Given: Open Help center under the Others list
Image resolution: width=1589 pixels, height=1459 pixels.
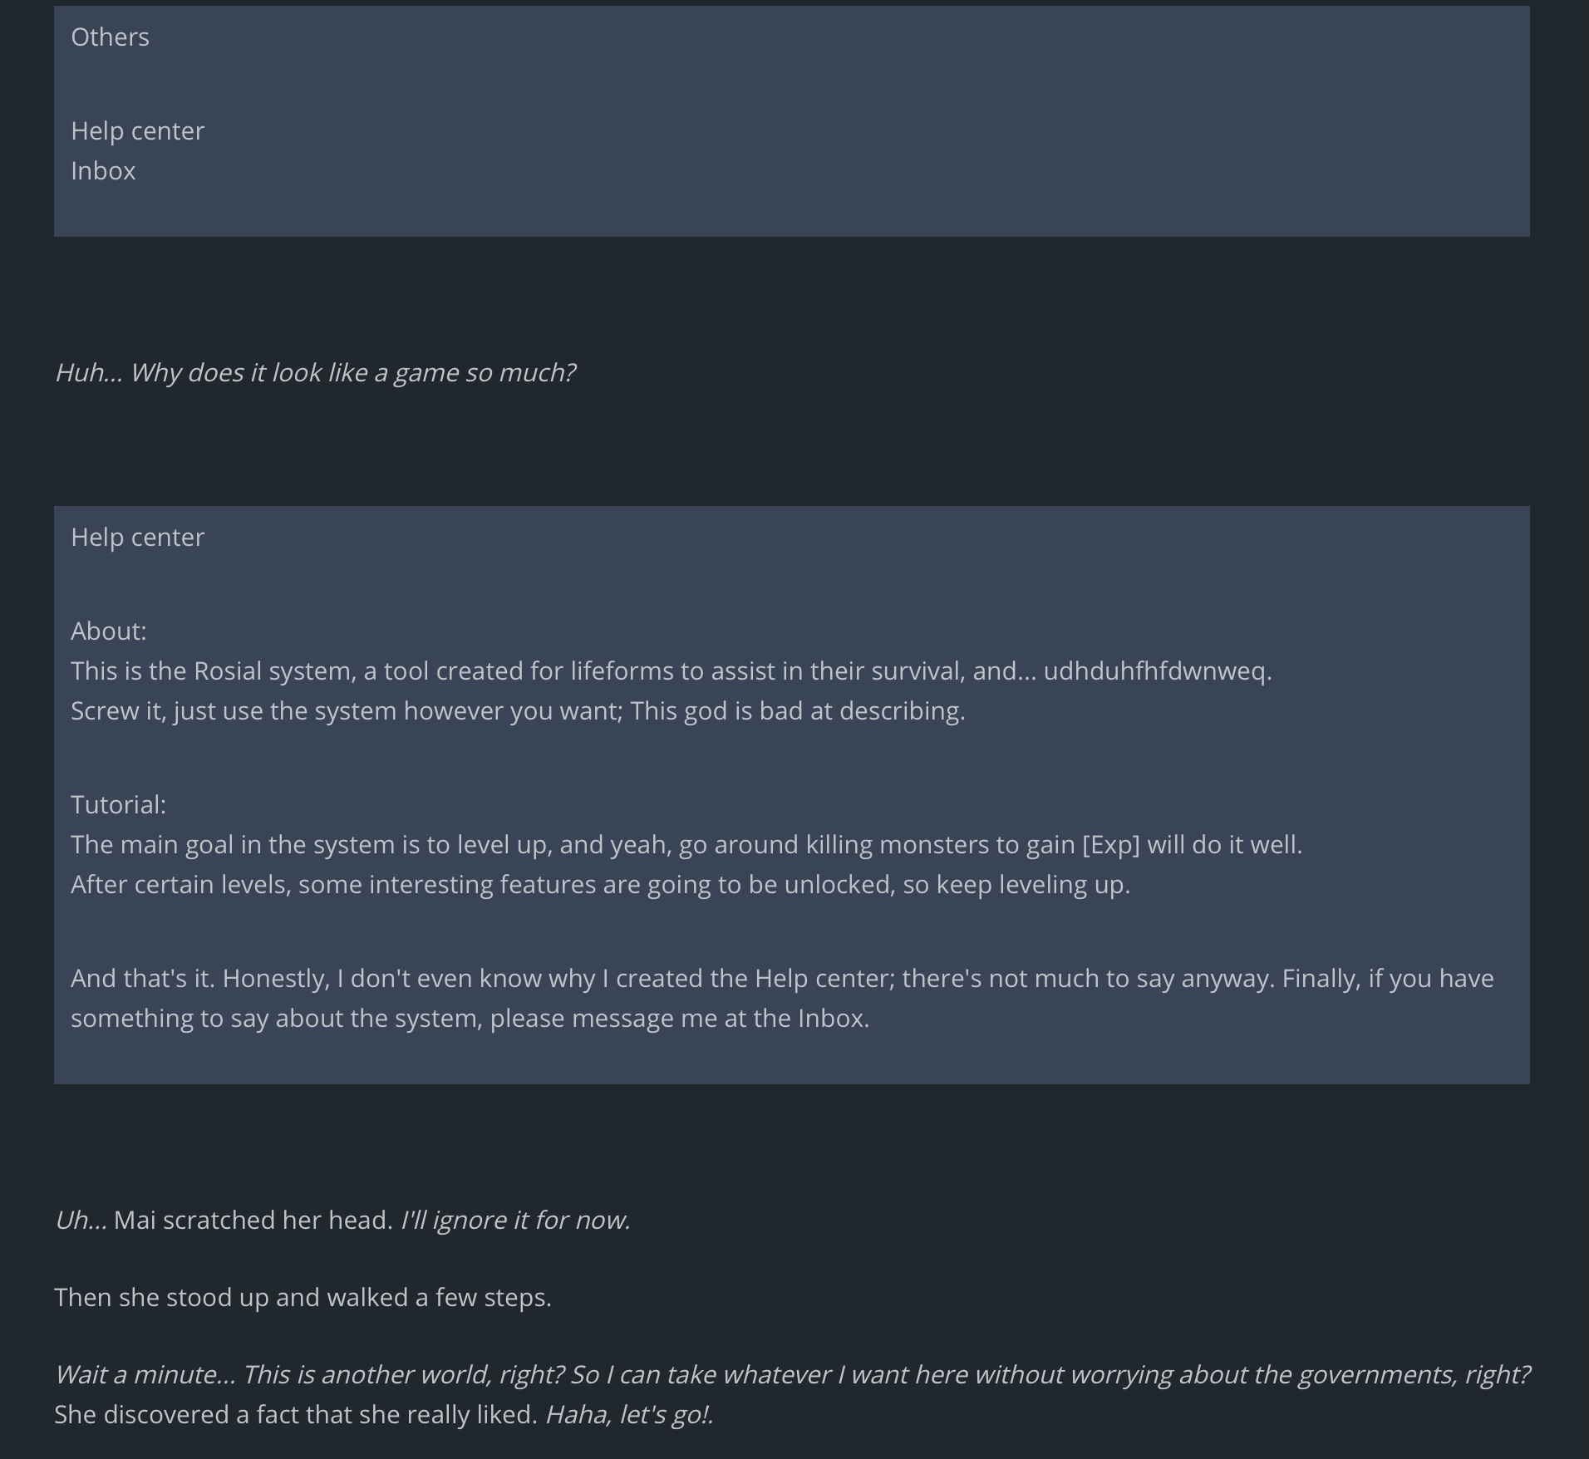Looking at the screenshot, I should pos(137,131).
